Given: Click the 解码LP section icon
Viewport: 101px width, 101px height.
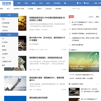Looking at the screenshot, I should [70, 50].
